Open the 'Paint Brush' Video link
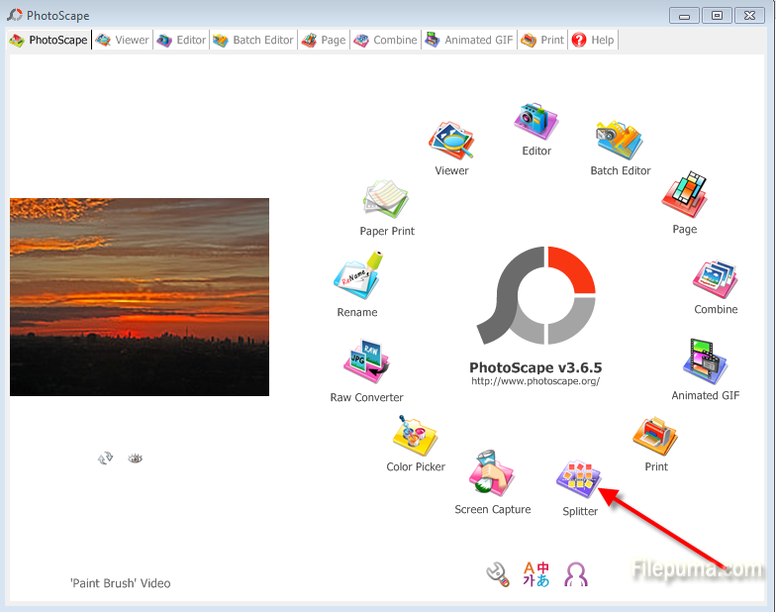Screen dimensions: 776x612 point(120,583)
